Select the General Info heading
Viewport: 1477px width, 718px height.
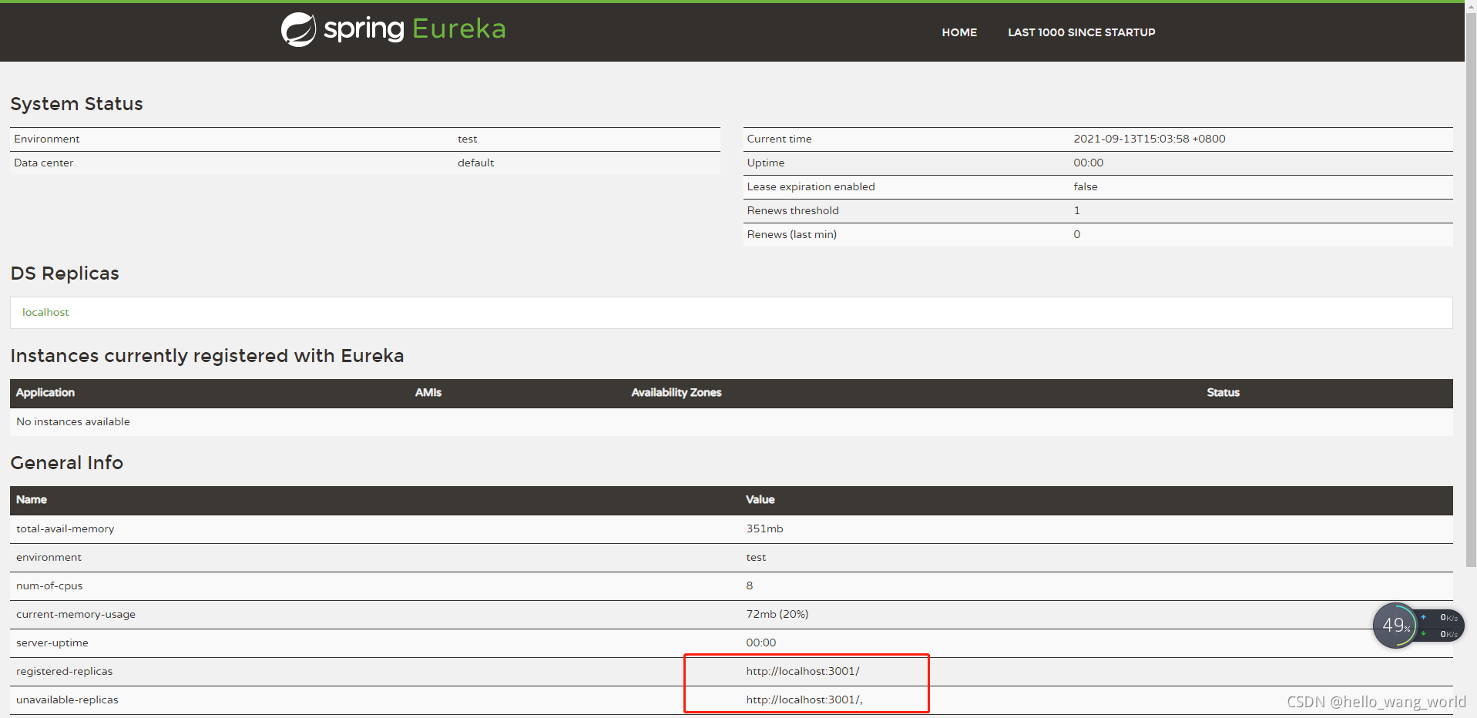pyautogui.click(x=67, y=463)
